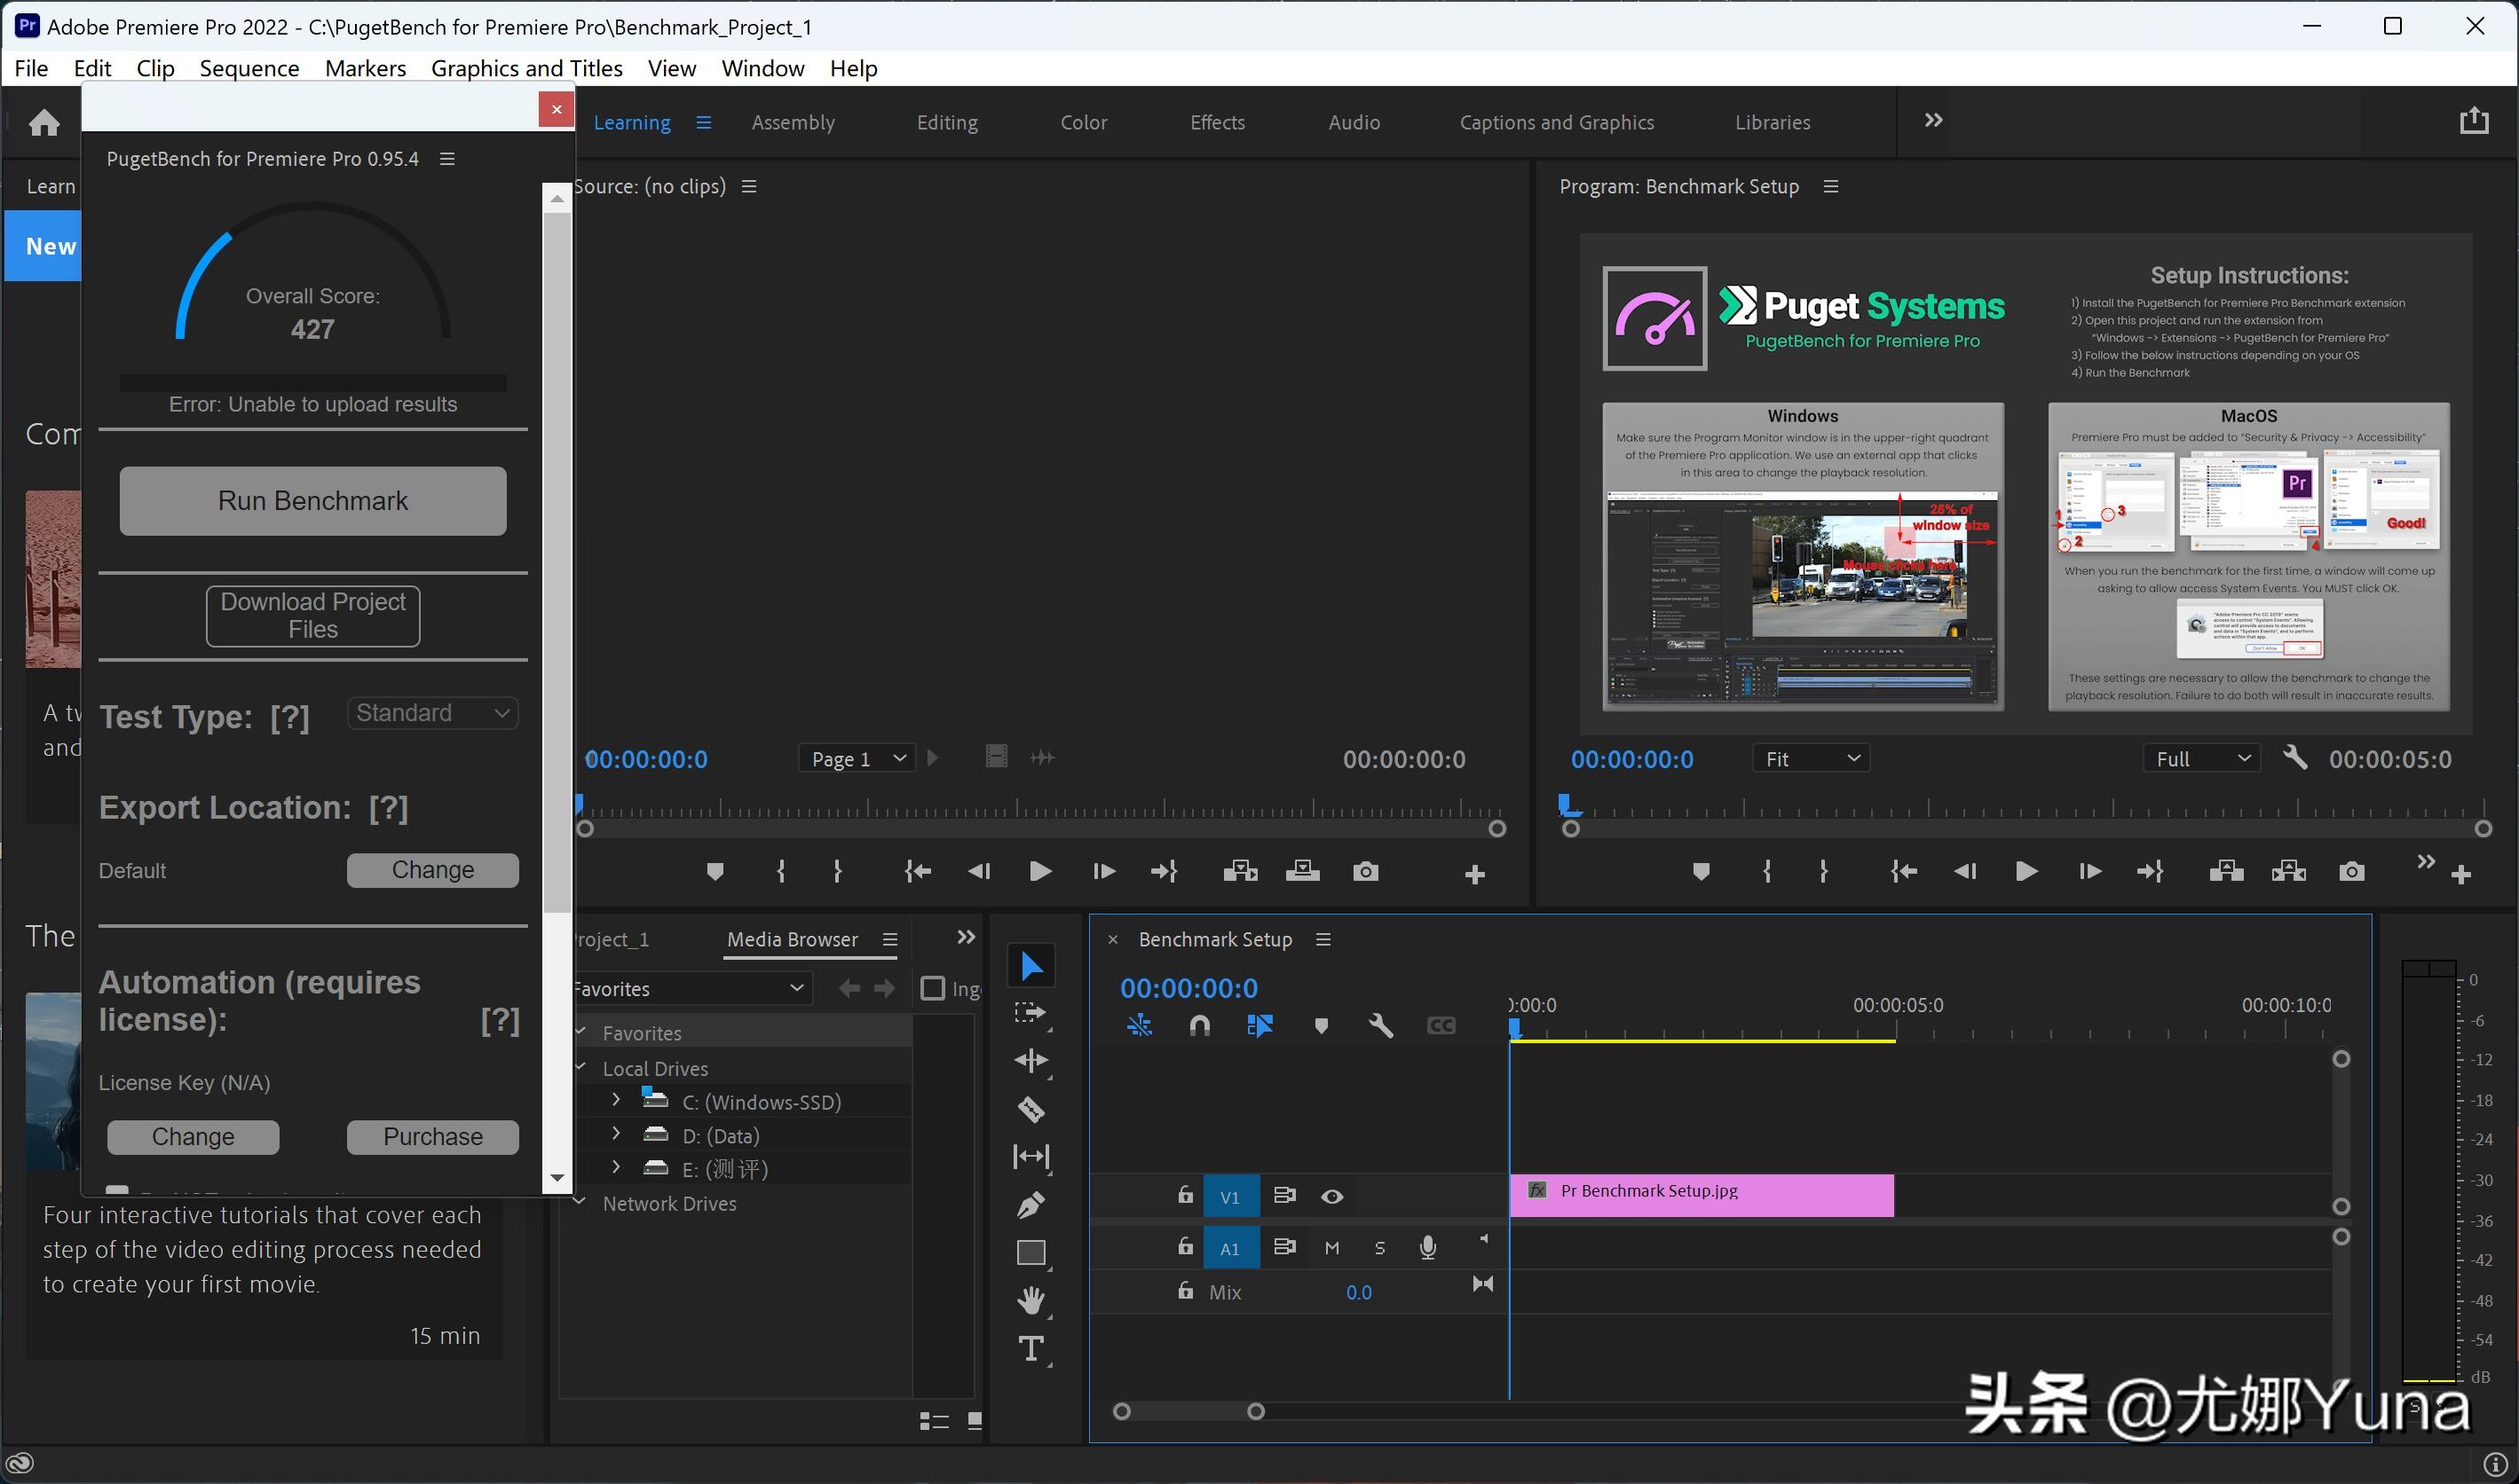Open the Test Type Standard dropdown

[x=432, y=713]
